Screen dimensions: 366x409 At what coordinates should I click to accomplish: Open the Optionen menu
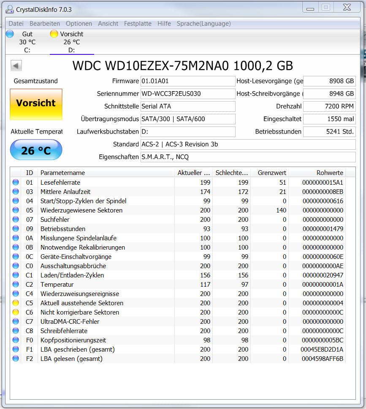(x=79, y=24)
